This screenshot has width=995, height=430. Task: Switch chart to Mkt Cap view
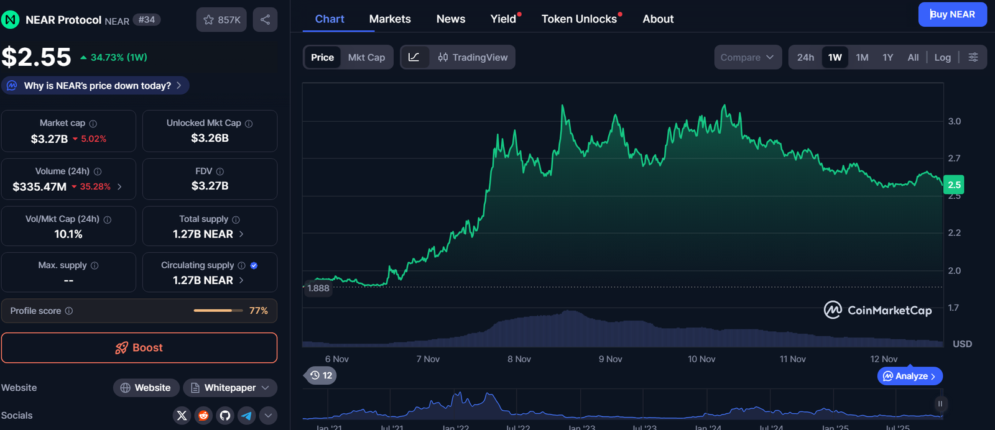(x=366, y=57)
